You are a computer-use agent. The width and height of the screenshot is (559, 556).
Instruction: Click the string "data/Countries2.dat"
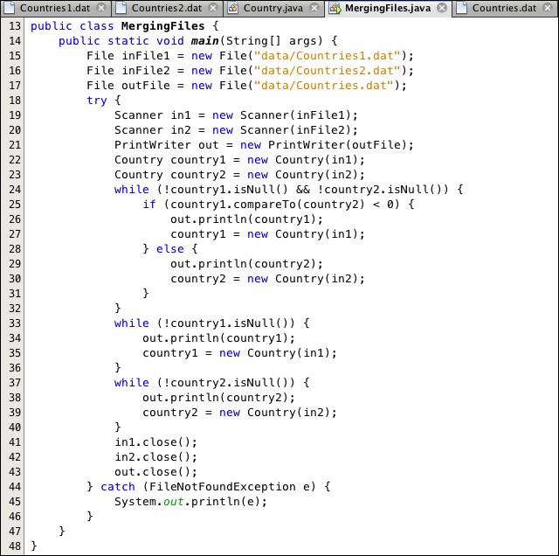point(327,71)
